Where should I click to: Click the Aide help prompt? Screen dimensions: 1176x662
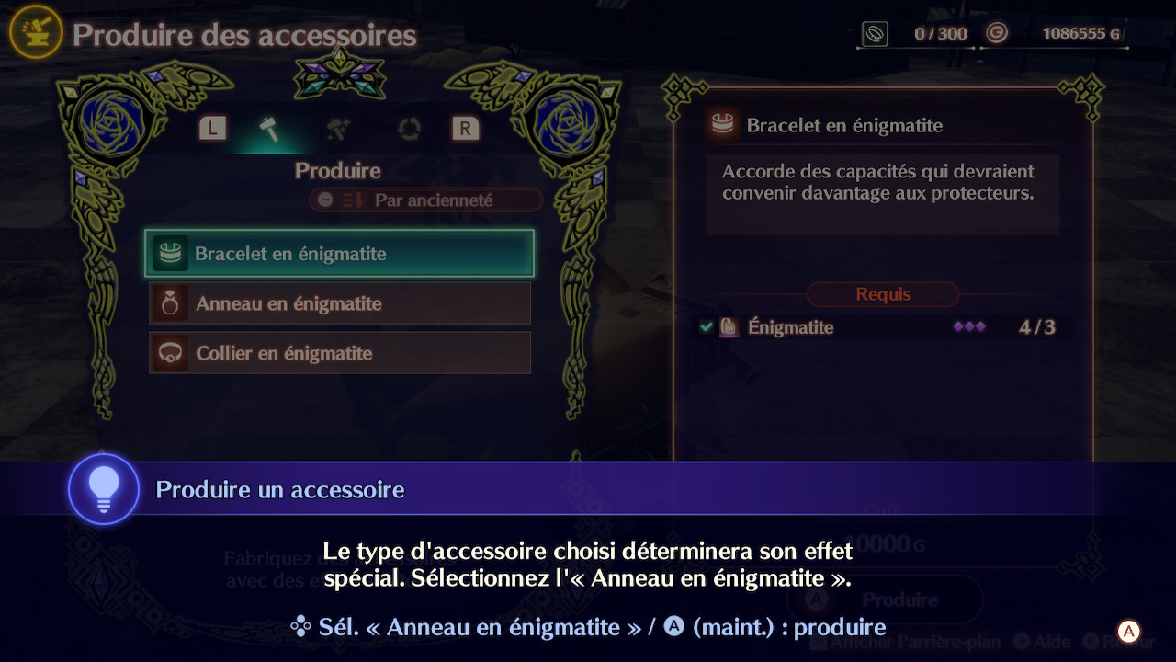[x=1041, y=643]
